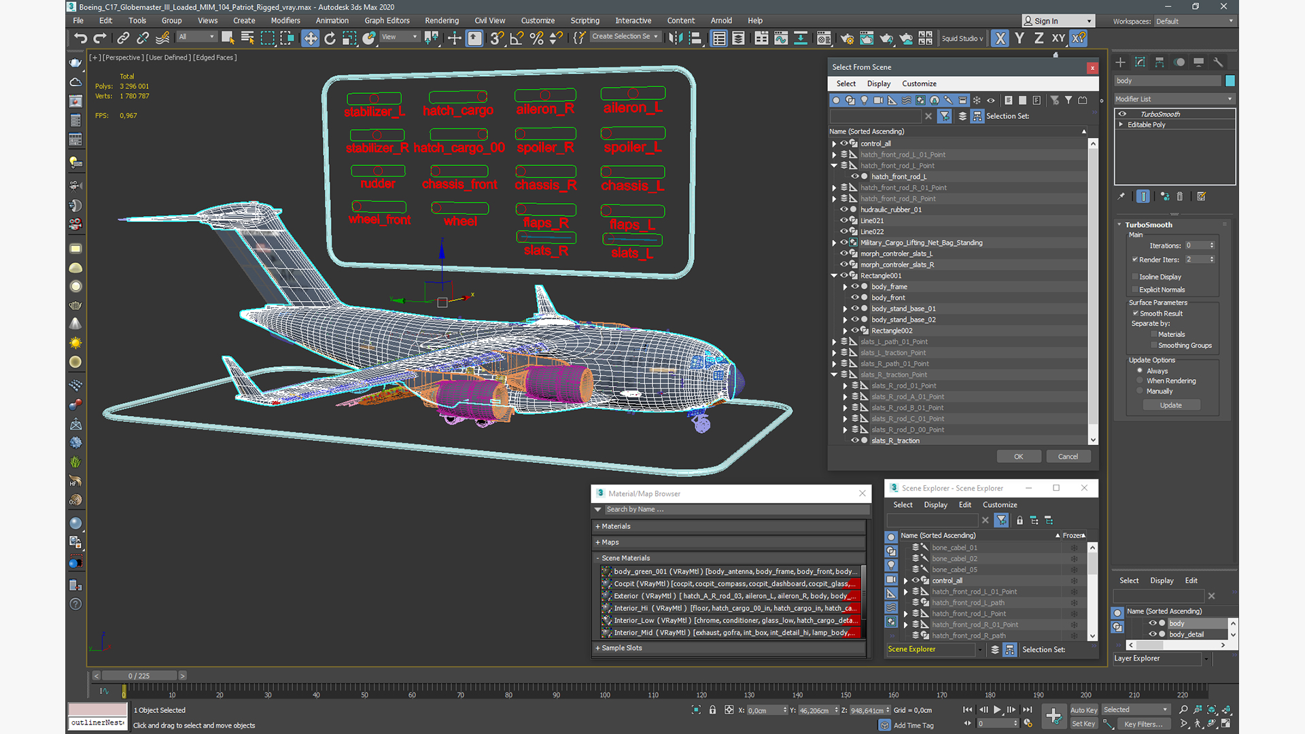The width and height of the screenshot is (1305, 734).
Task: Click the Update button in TurboSmooth
Action: tap(1172, 405)
